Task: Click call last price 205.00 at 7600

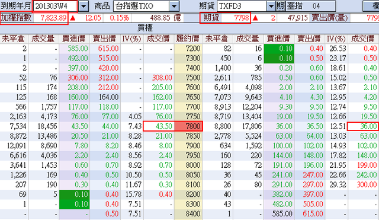Action: [x=162, y=87]
